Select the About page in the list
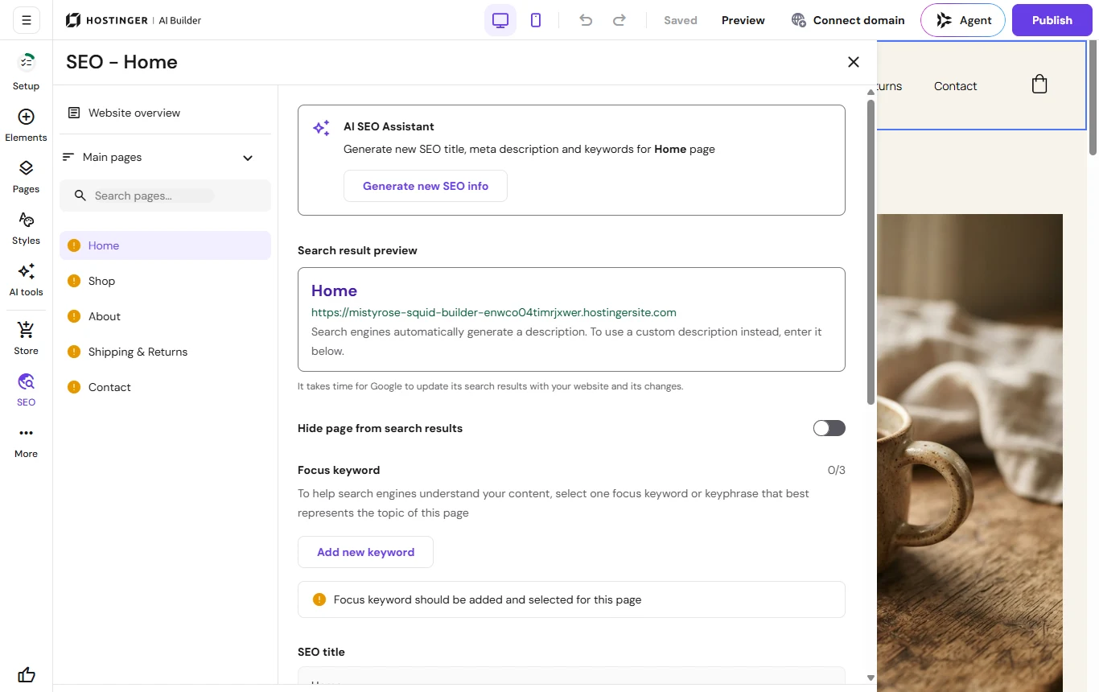This screenshot has width=1099, height=692. pyautogui.click(x=165, y=316)
